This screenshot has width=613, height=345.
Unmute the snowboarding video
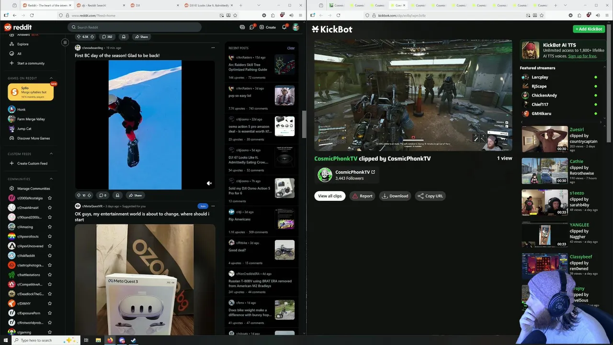click(209, 184)
